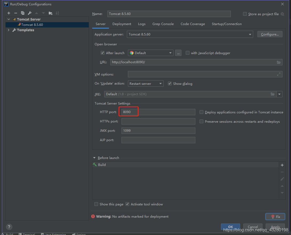
Task: Click the ellipsis button next to browser dropdown
Action: click(x=178, y=53)
